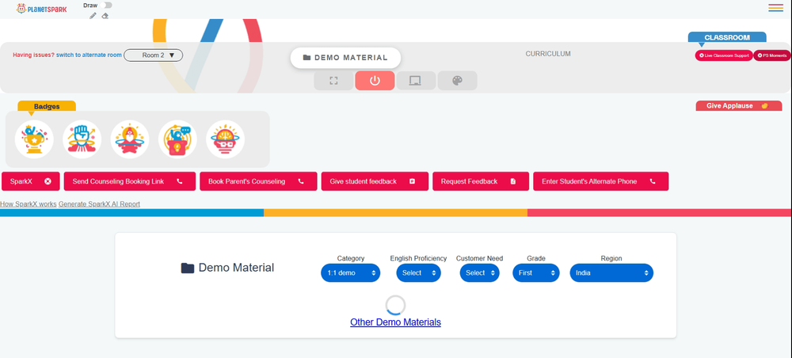Screen dimensions: 792x358
Task: Open the color palette icon
Action: click(x=457, y=81)
